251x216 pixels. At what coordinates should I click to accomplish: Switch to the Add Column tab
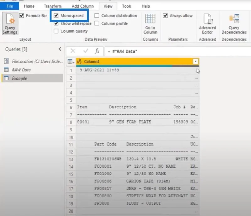[x=83, y=6]
